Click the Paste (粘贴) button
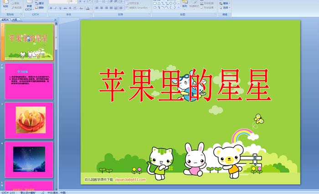Screen dimensions: 319x194 pyautogui.click(x=5, y=5)
